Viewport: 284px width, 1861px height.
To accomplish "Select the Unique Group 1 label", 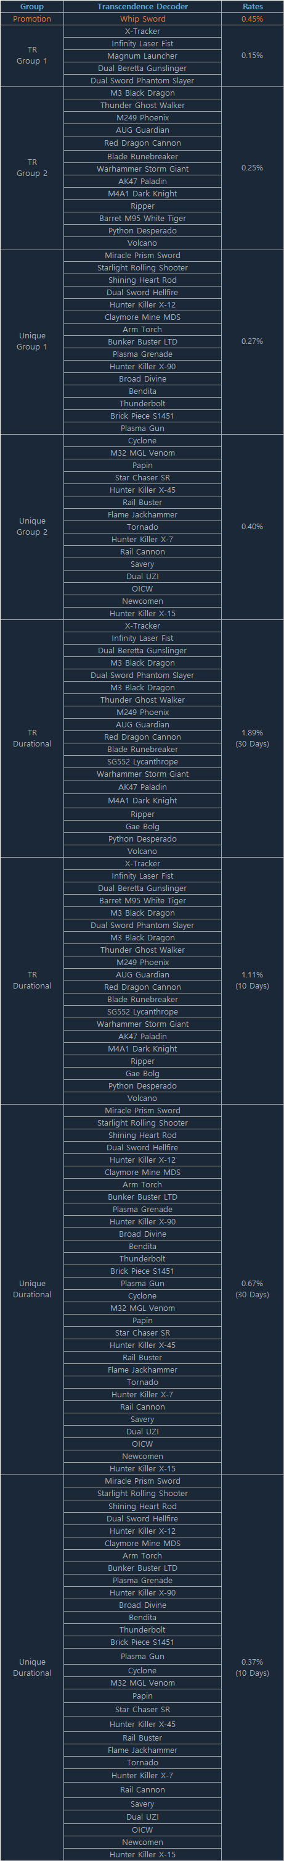I will [x=31, y=341].
